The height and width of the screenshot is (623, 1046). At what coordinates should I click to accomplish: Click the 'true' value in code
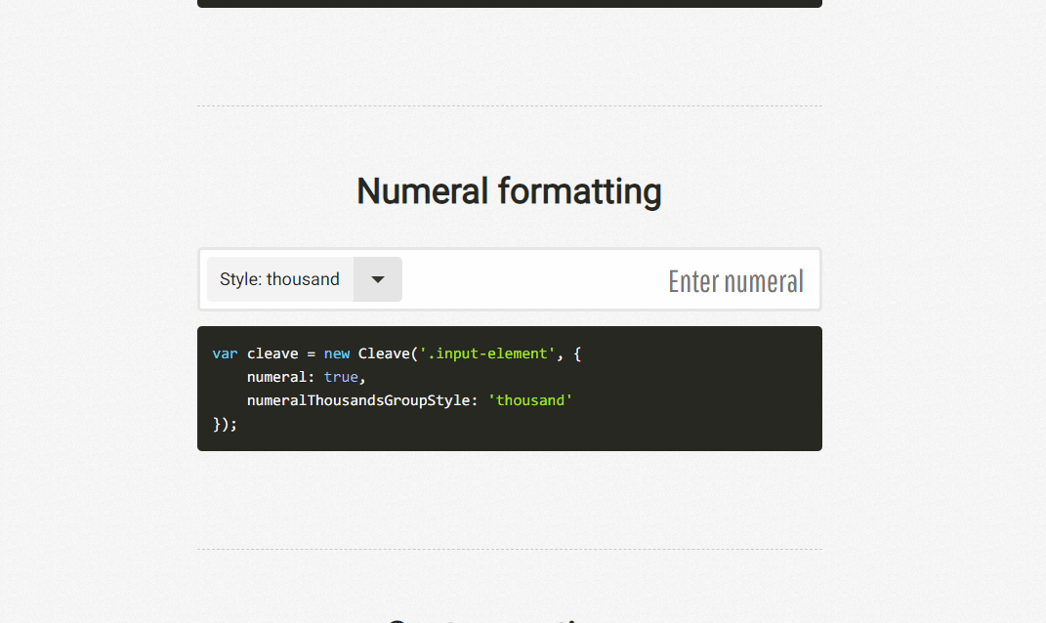(341, 377)
